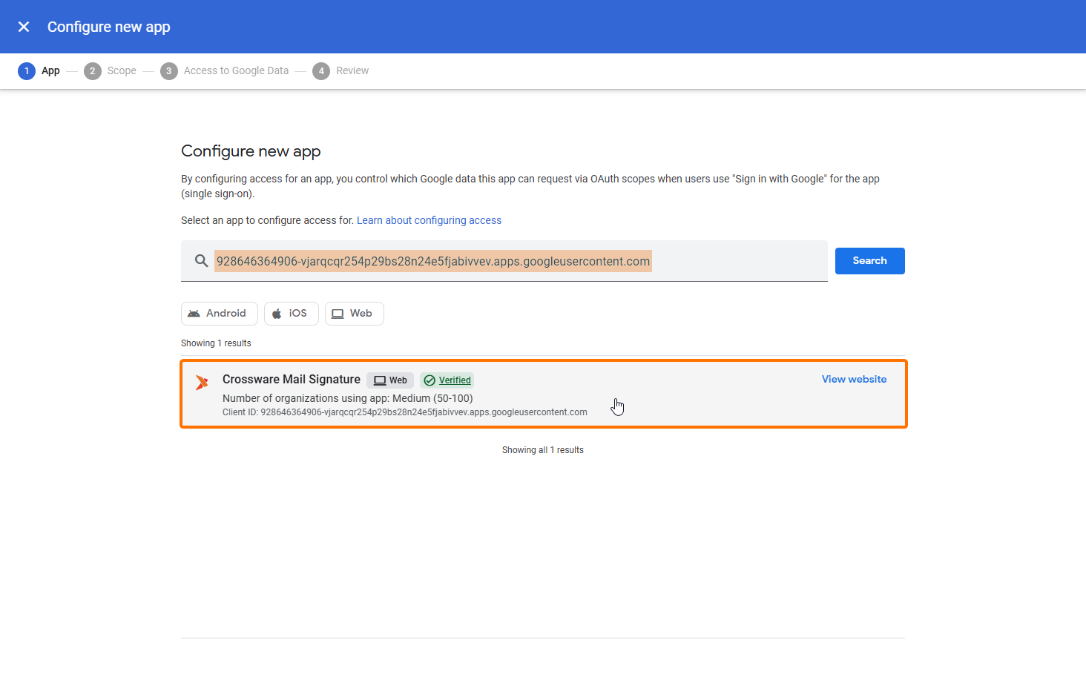Screen dimensions: 1086x700
Task: Click the Crossware Mail Signature logo icon
Action: [202, 383]
